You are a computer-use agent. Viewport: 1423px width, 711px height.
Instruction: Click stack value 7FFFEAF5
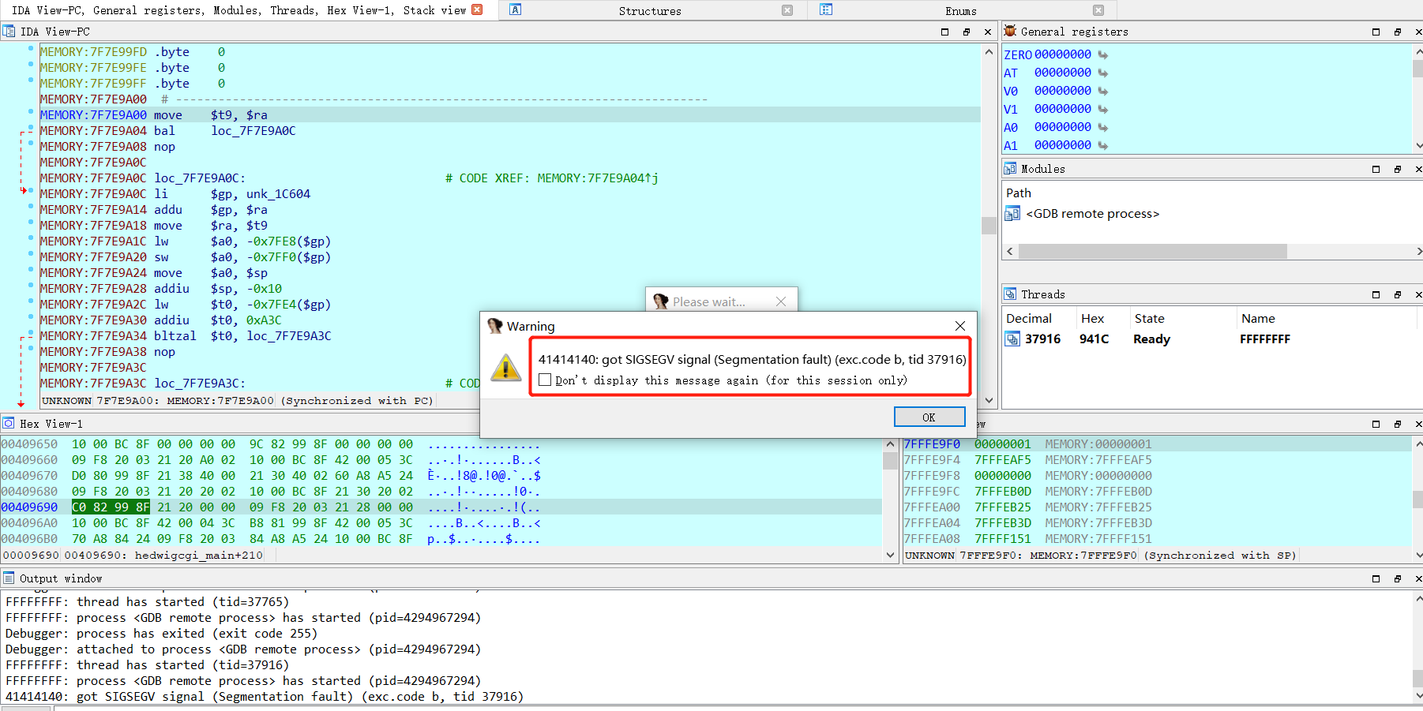pyautogui.click(x=1003, y=460)
